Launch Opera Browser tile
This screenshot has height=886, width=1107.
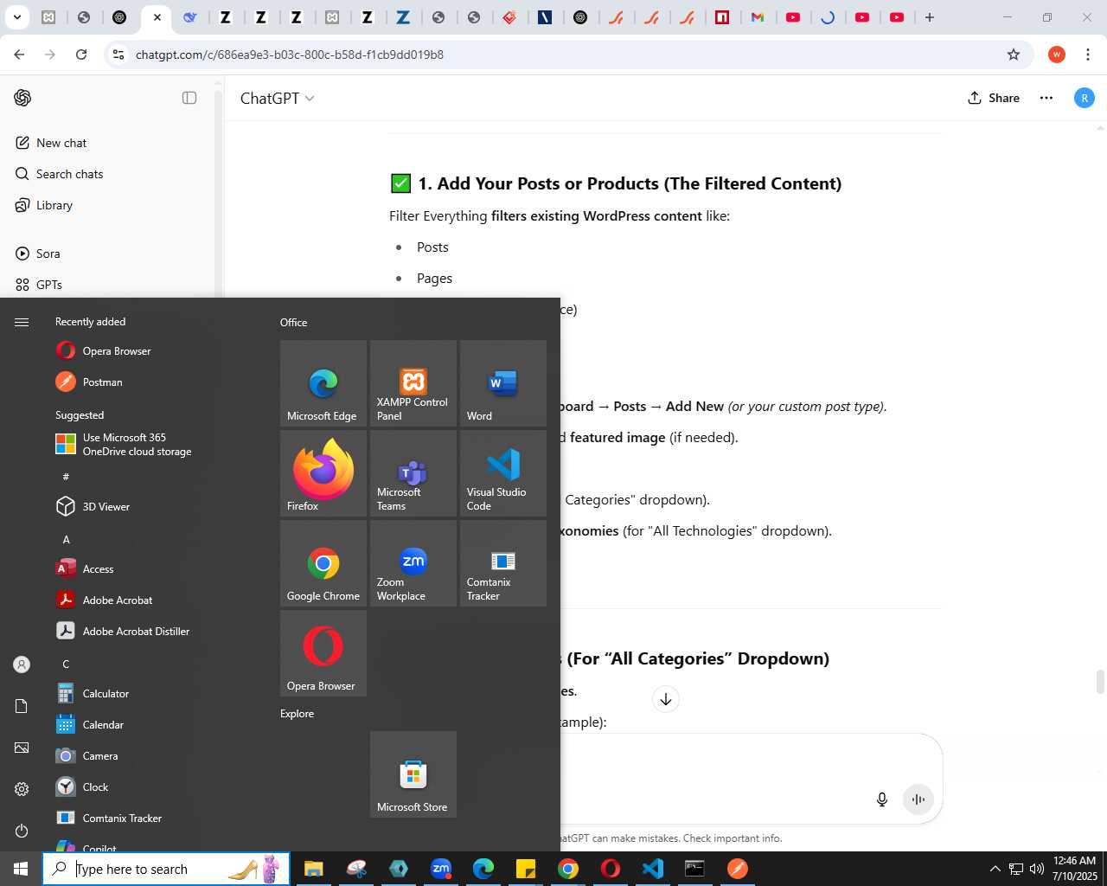point(323,653)
